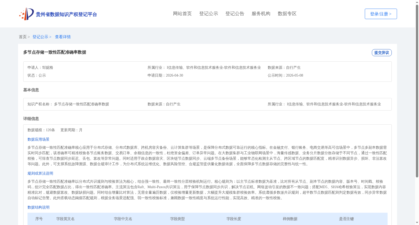The height and width of the screenshot is (225, 419).
Task: Click the 规则或算法说明 subheading
Action: coord(40,173)
